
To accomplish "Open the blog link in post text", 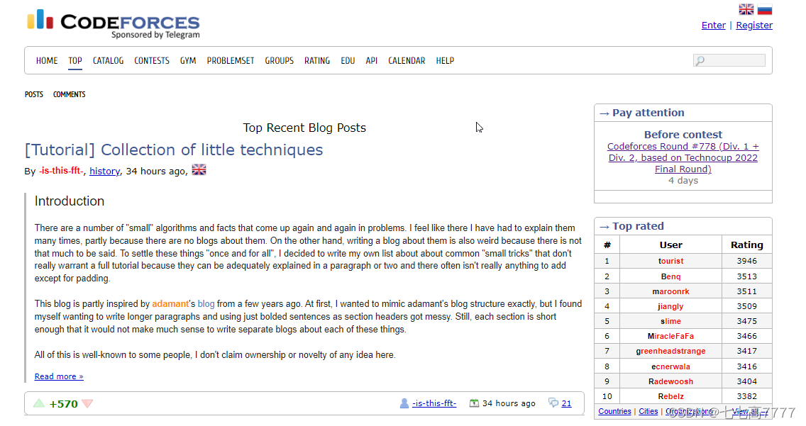I will tap(206, 304).
